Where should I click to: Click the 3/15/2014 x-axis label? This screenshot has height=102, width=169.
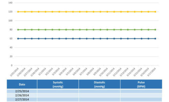click(138, 72)
